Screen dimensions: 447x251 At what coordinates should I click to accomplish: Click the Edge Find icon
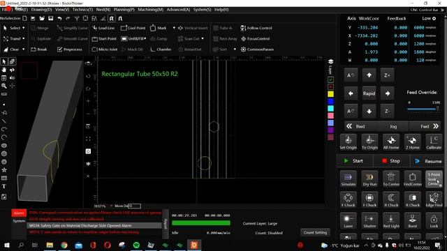tap(434, 199)
